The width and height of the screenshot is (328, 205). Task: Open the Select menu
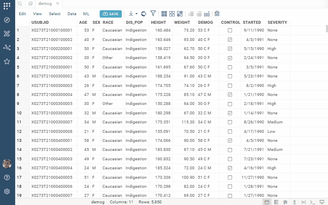coord(55,14)
